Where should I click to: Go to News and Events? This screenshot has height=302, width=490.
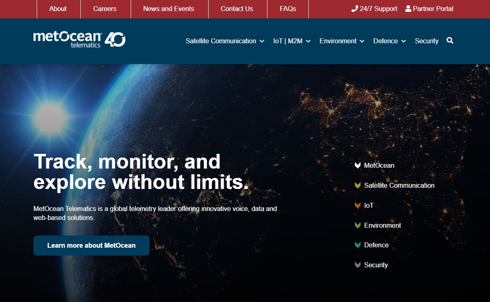[x=169, y=9]
